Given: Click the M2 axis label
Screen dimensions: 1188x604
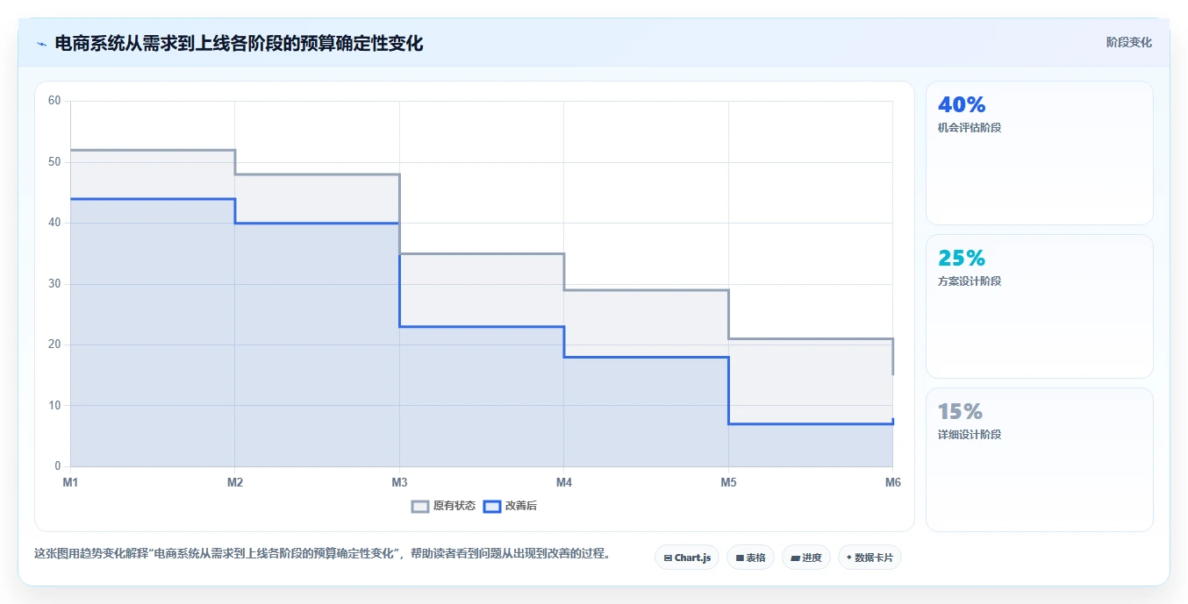Looking at the screenshot, I should [x=235, y=482].
